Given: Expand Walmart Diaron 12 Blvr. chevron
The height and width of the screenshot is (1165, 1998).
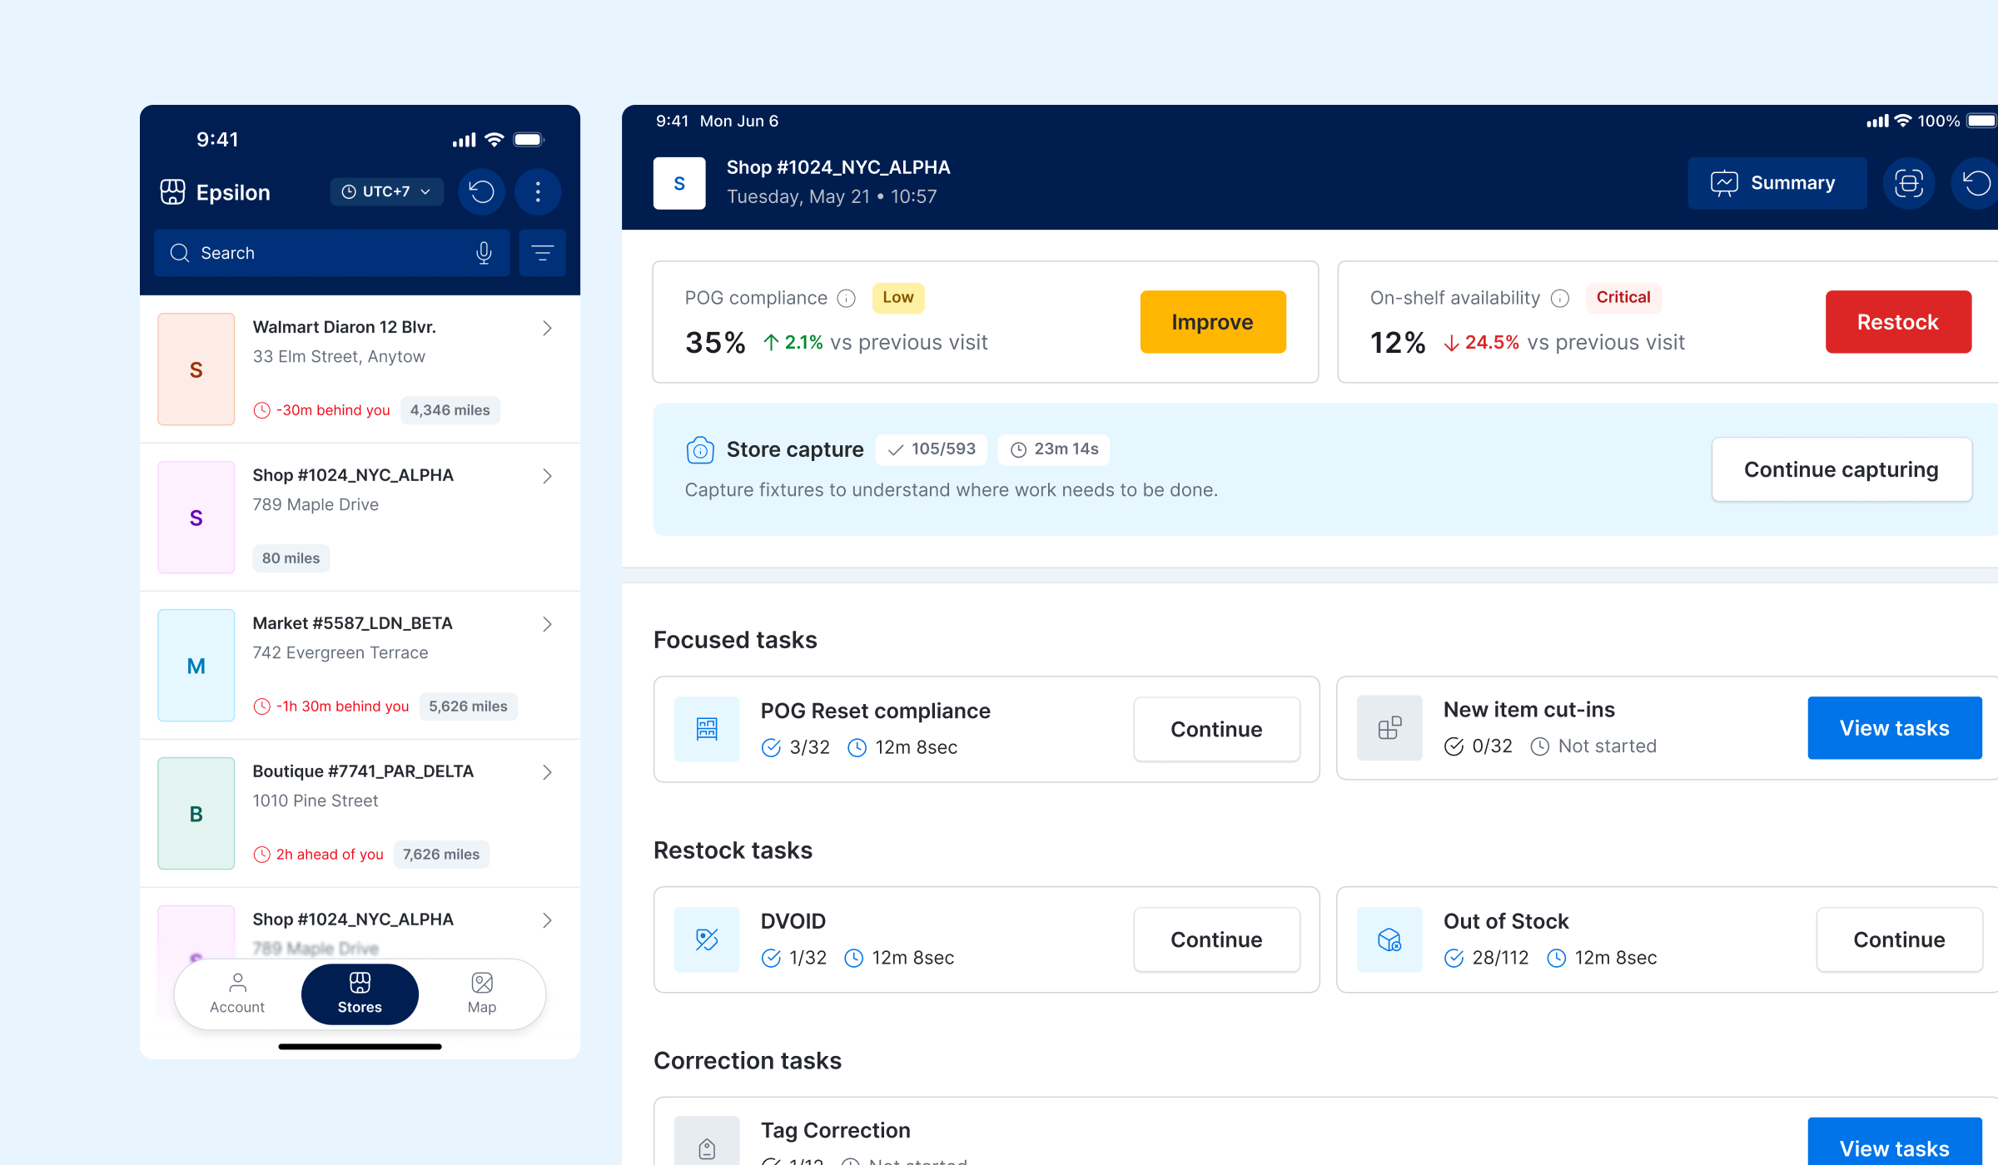Looking at the screenshot, I should coord(547,328).
